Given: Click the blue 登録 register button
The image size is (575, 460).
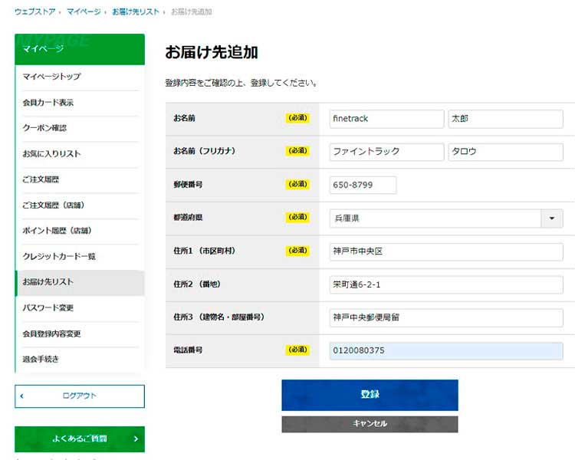Looking at the screenshot, I should pos(370,395).
